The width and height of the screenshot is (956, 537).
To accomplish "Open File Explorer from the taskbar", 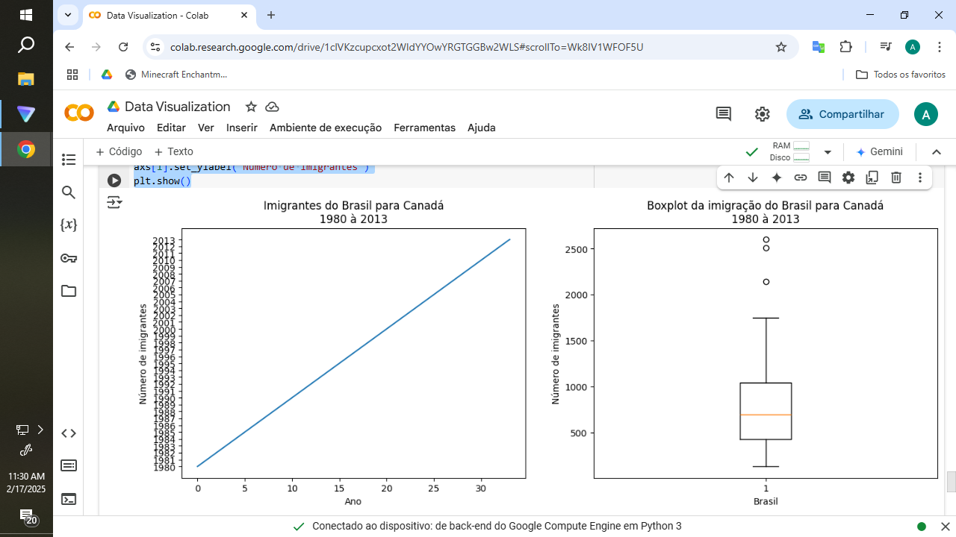I will [26, 79].
